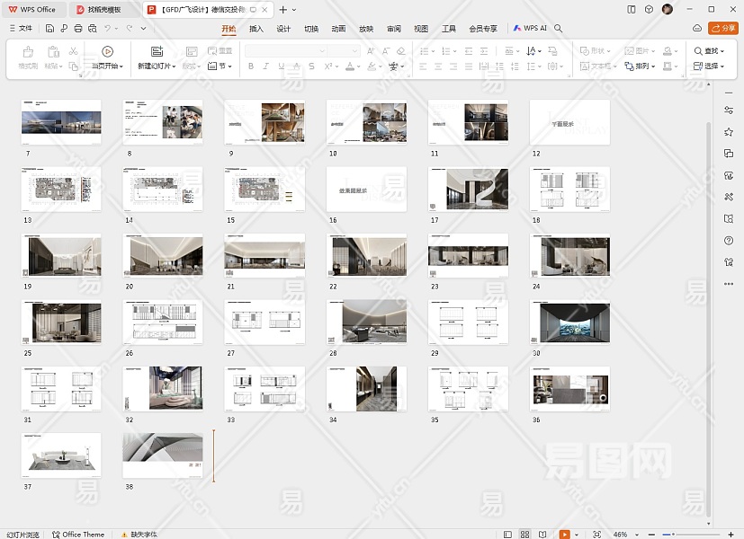The width and height of the screenshot is (744, 539).
Task: Click the Save icon in quick toolbar
Action: [x=49, y=29]
